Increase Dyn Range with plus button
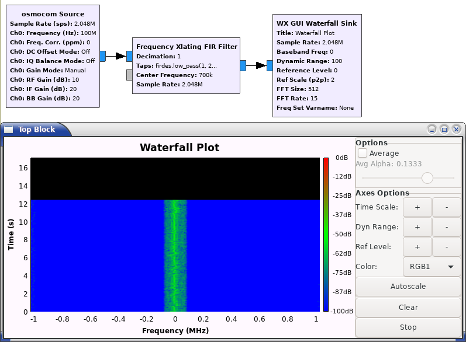Viewport: 466px width, 342px height. [x=417, y=227]
